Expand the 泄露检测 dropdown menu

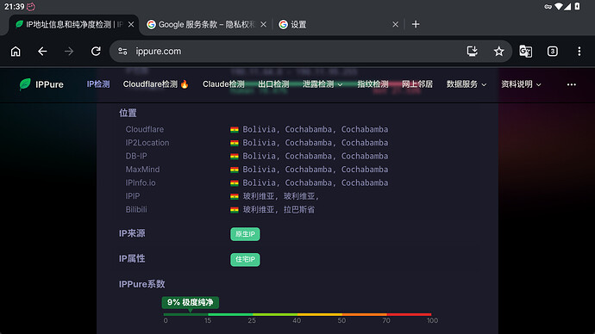pos(323,84)
